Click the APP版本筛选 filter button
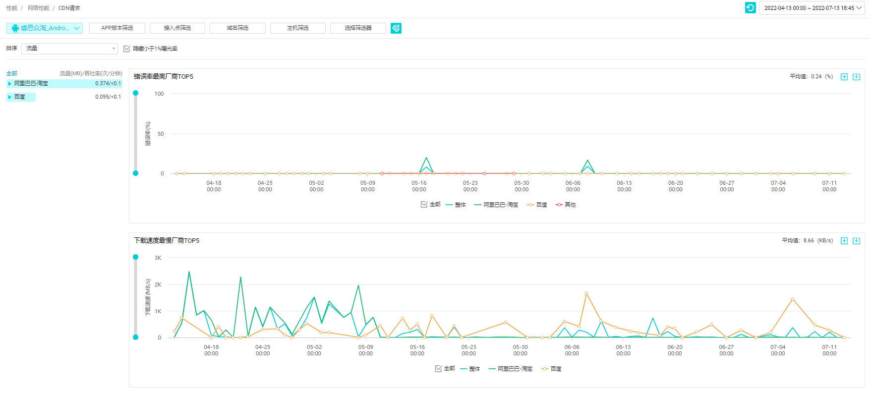This screenshot has width=870, height=393. (x=117, y=28)
